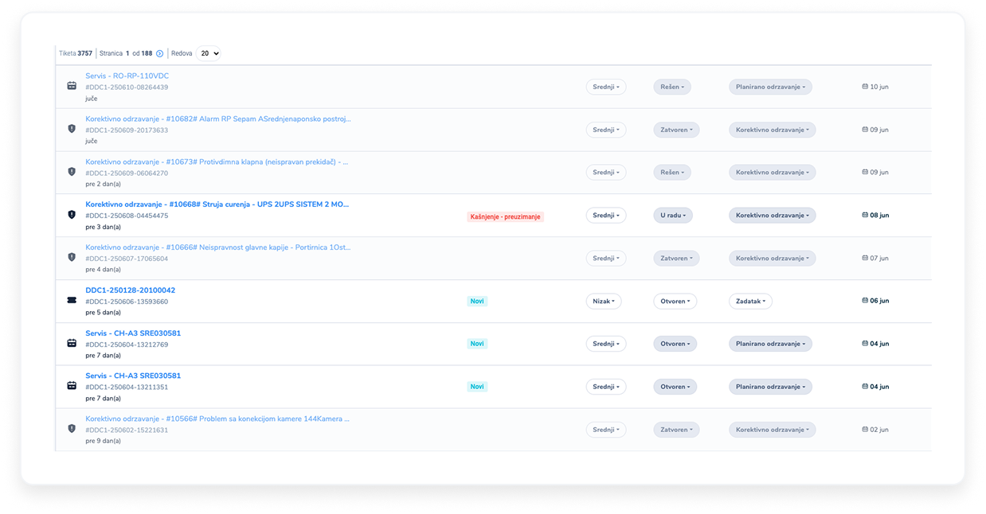
Task: Open Zatvoren status dropdown for ticket #10682
Action: (676, 130)
